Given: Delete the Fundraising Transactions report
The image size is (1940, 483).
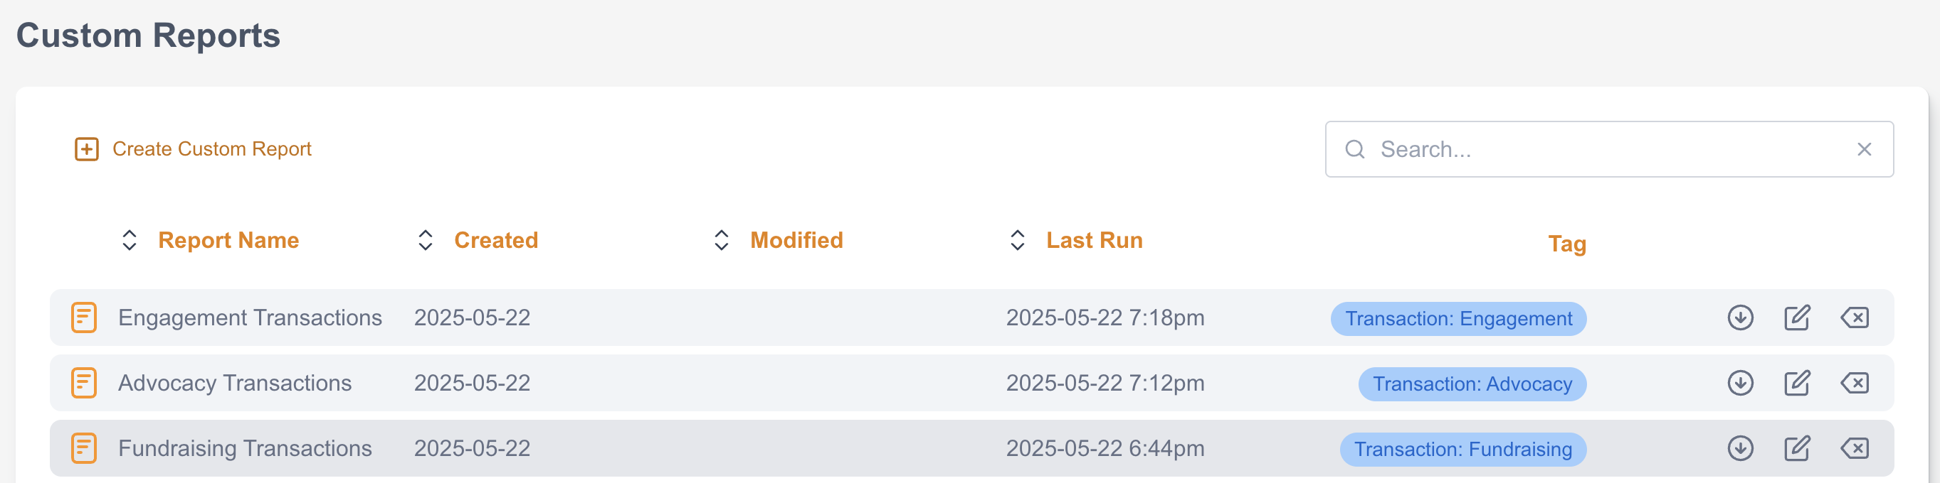Looking at the screenshot, I should 1854,448.
